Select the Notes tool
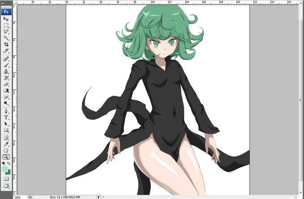Viewport: 304px width, 199px height. point(6,138)
